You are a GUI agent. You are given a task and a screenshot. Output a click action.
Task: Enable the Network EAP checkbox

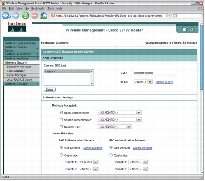coord(61,127)
